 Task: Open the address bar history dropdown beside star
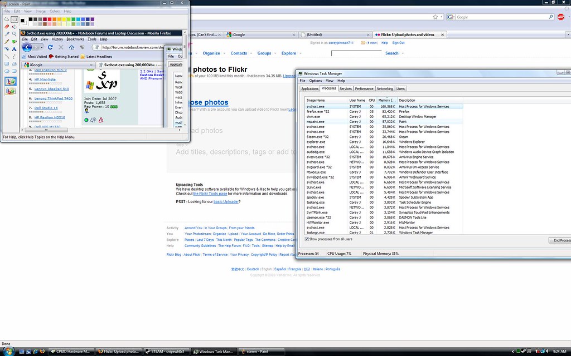point(442,17)
